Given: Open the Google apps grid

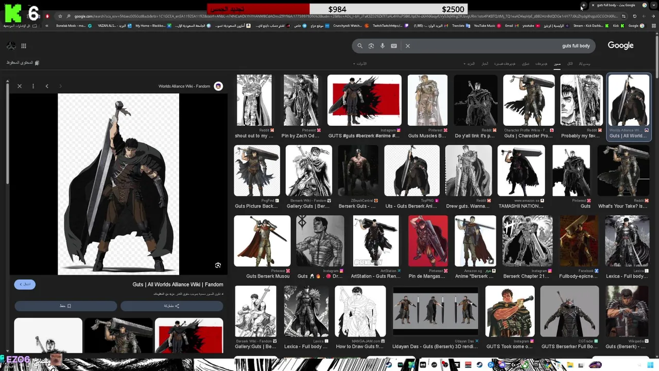Looking at the screenshot, I should [24, 46].
